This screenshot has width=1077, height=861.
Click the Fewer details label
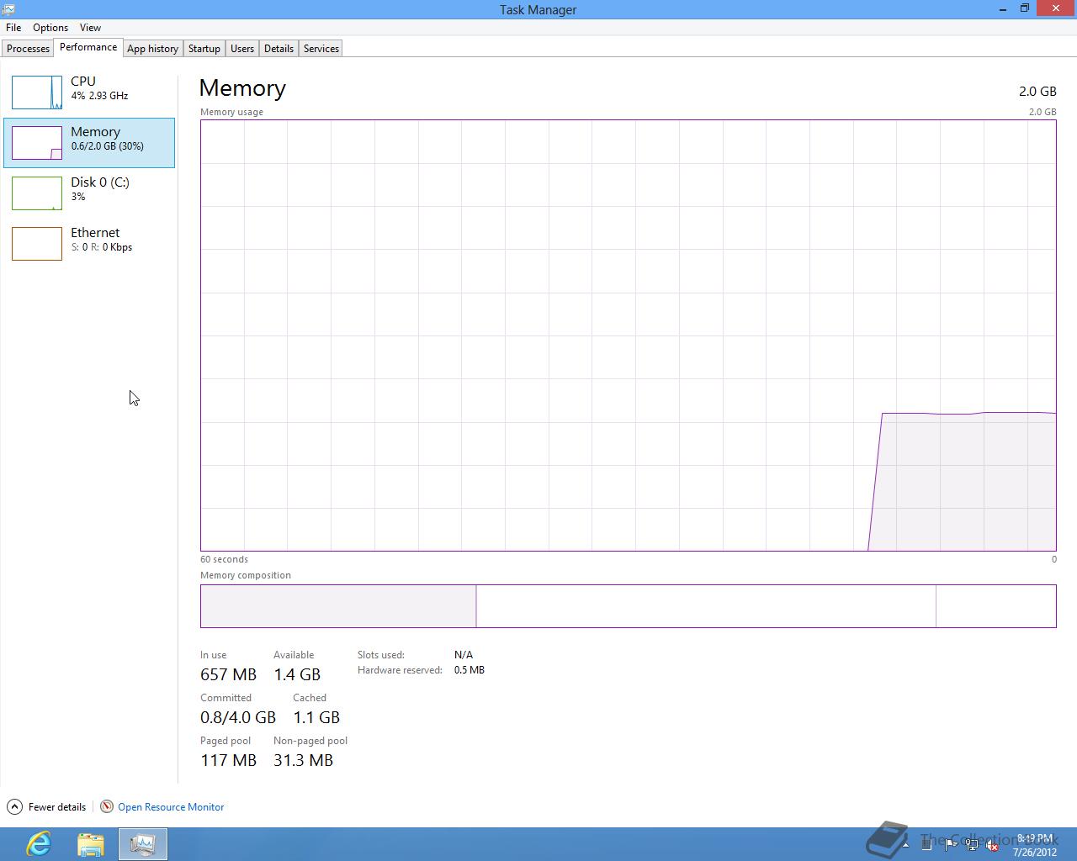[x=57, y=807]
